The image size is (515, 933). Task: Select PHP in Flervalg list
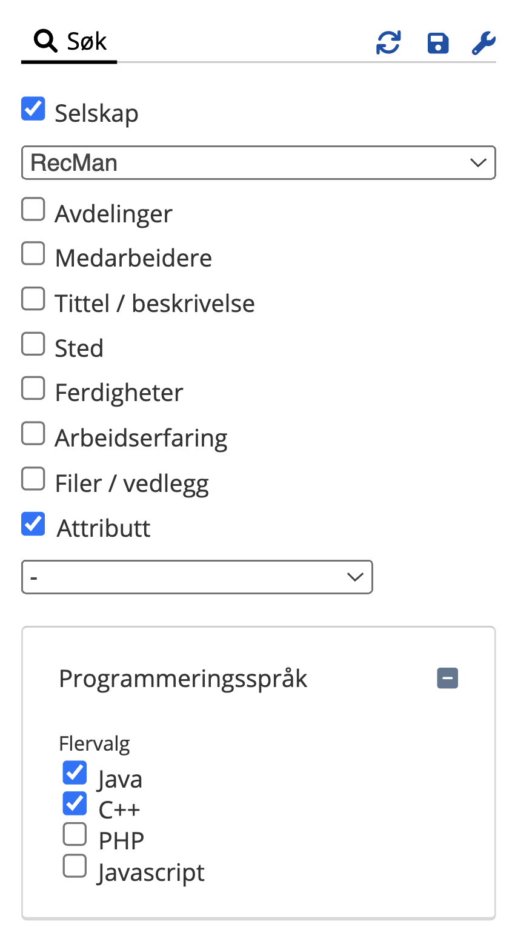[x=75, y=835]
